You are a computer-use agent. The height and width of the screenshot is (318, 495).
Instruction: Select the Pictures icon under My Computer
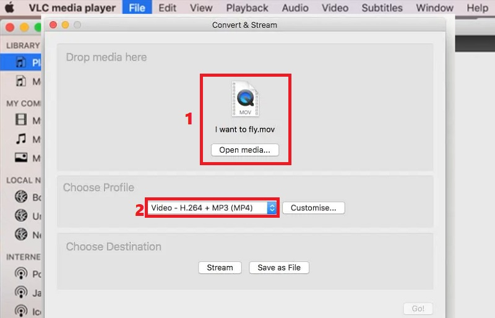click(21, 157)
